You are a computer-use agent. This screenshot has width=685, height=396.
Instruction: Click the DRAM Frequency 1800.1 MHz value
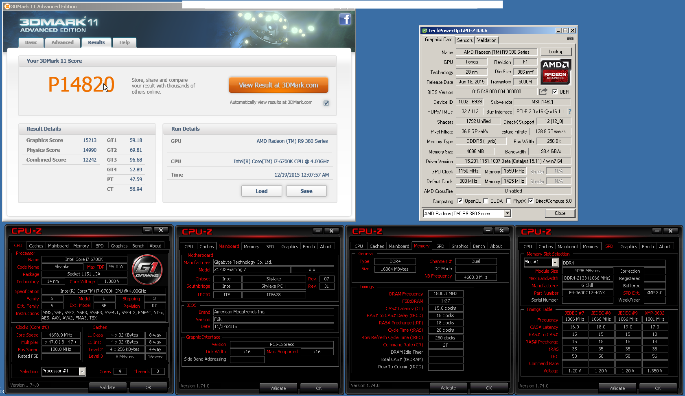pos(445,293)
